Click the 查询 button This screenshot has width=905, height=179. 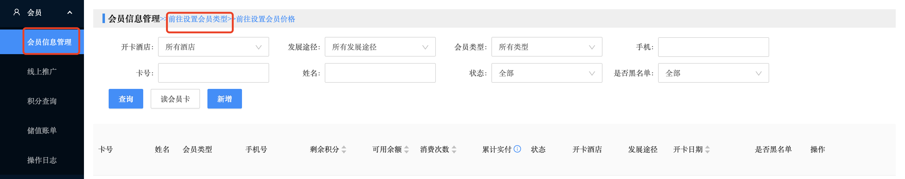point(126,99)
